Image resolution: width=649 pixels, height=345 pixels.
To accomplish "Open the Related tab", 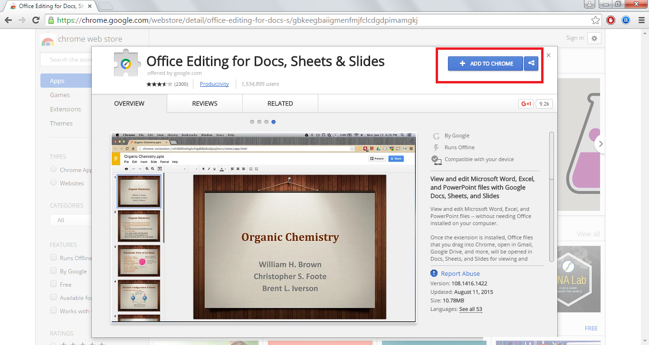I will coord(280,103).
